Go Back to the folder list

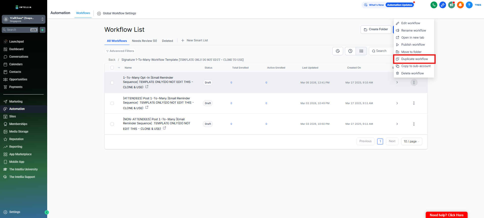tap(112, 60)
